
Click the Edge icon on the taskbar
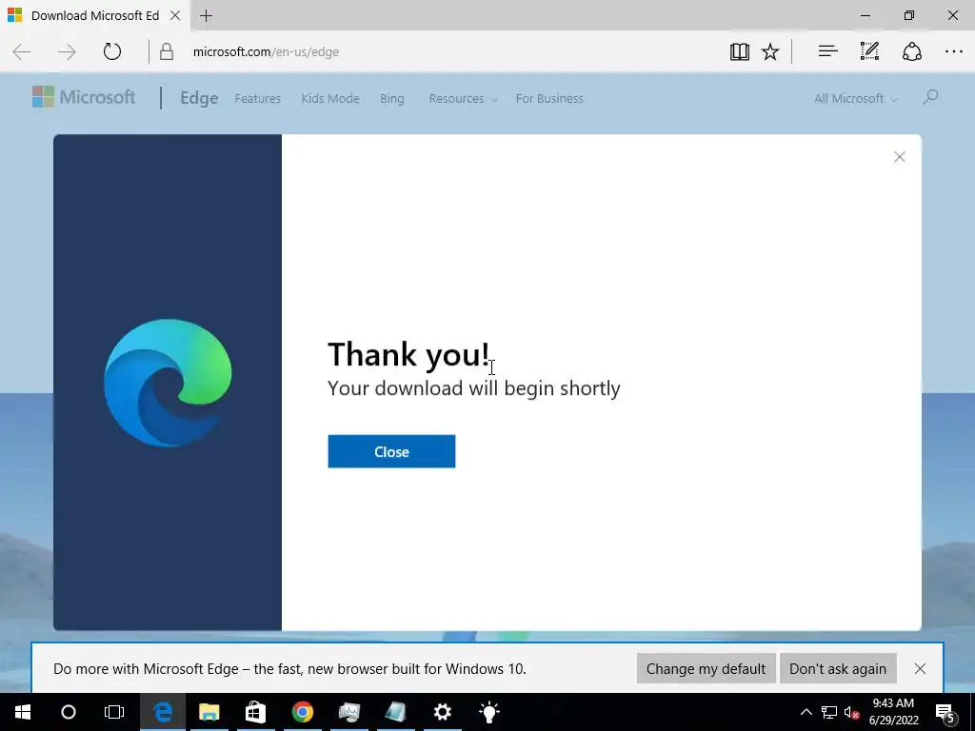163,712
